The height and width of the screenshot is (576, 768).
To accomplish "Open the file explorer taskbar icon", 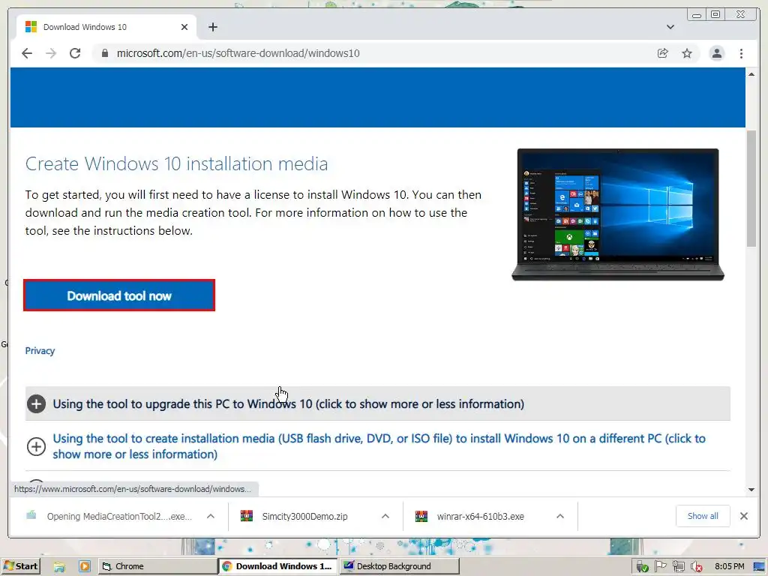I will coord(59,567).
